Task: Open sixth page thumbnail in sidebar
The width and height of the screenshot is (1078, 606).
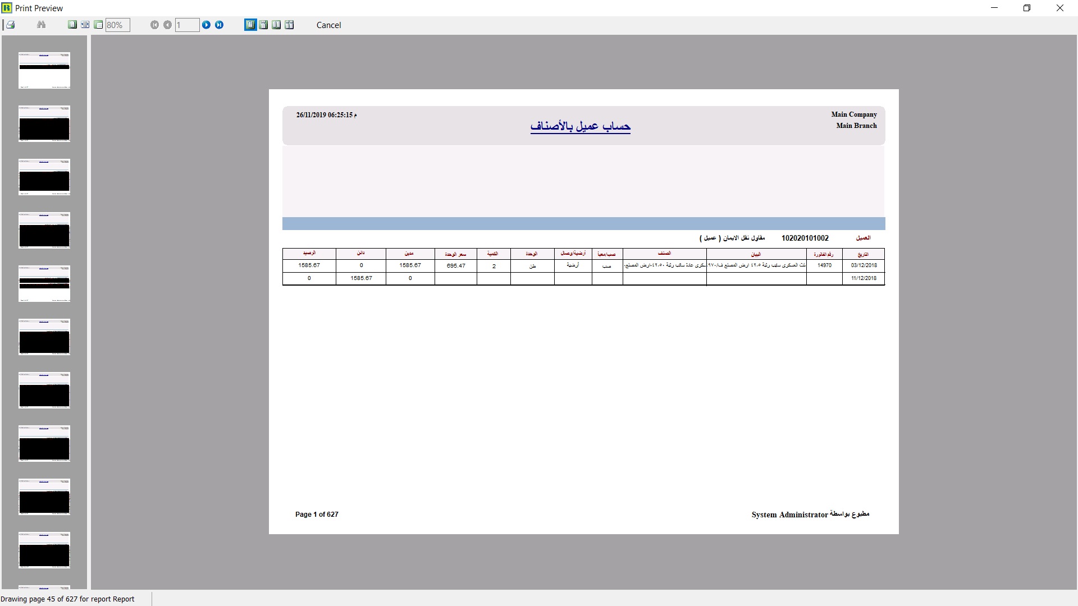Action: (44, 337)
